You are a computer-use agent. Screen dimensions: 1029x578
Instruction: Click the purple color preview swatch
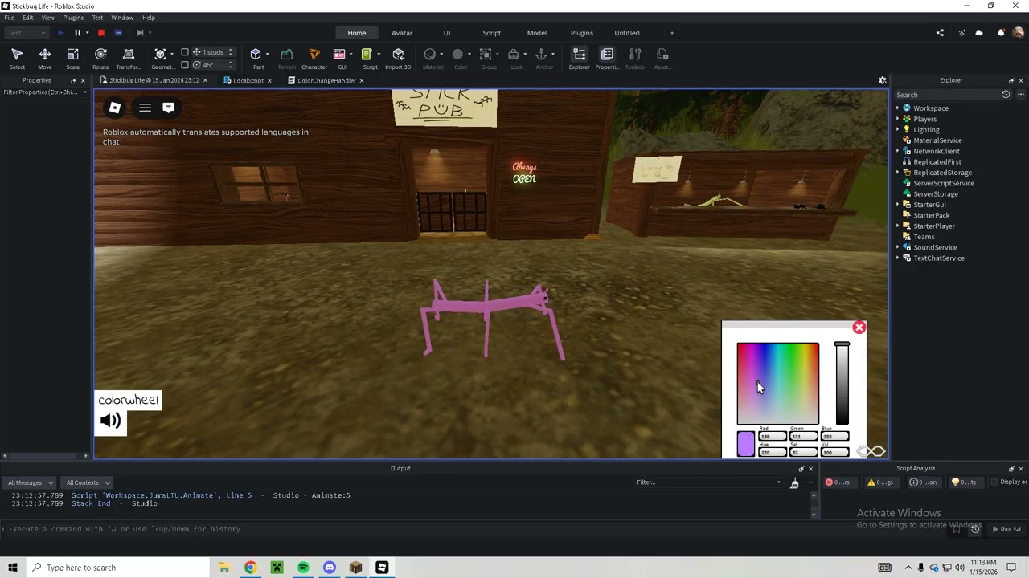(746, 444)
